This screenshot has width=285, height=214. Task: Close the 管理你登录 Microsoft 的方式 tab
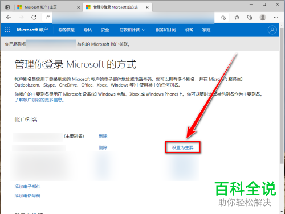(147, 7)
